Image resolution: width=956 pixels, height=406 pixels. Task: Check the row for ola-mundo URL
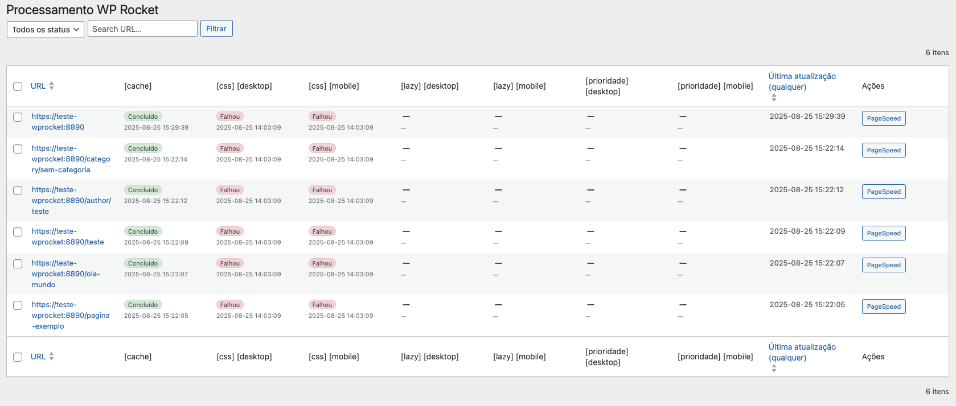point(18,264)
